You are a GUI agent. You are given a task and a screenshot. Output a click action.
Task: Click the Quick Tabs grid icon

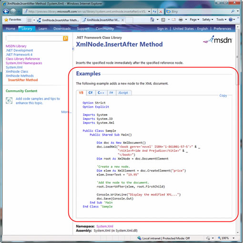pos(30,20)
